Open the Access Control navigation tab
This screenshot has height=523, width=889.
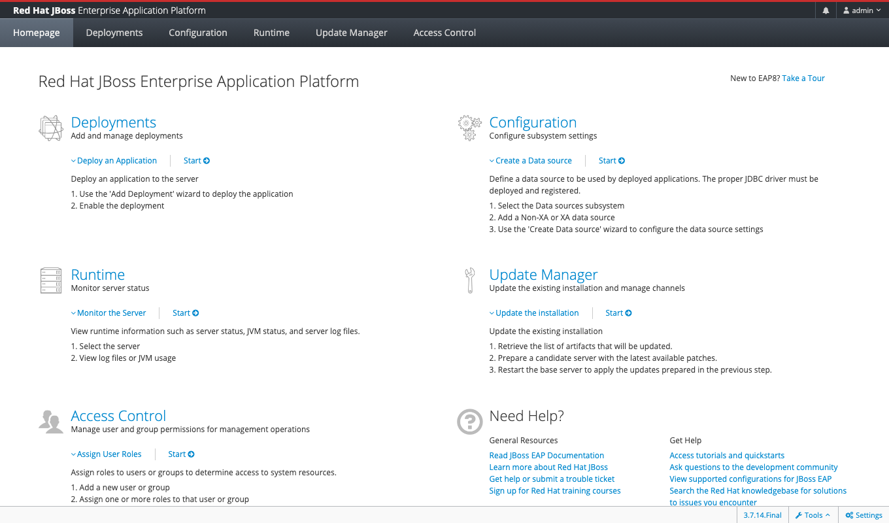pyautogui.click(x=444, y=33)
